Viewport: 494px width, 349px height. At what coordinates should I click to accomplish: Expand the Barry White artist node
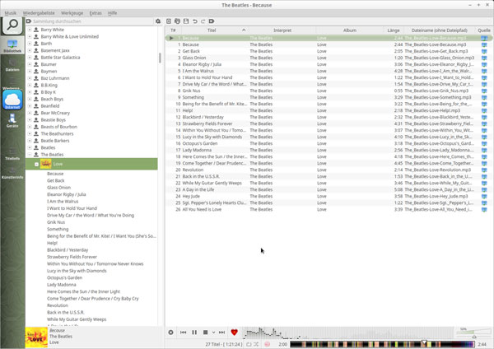coord(30,29)
